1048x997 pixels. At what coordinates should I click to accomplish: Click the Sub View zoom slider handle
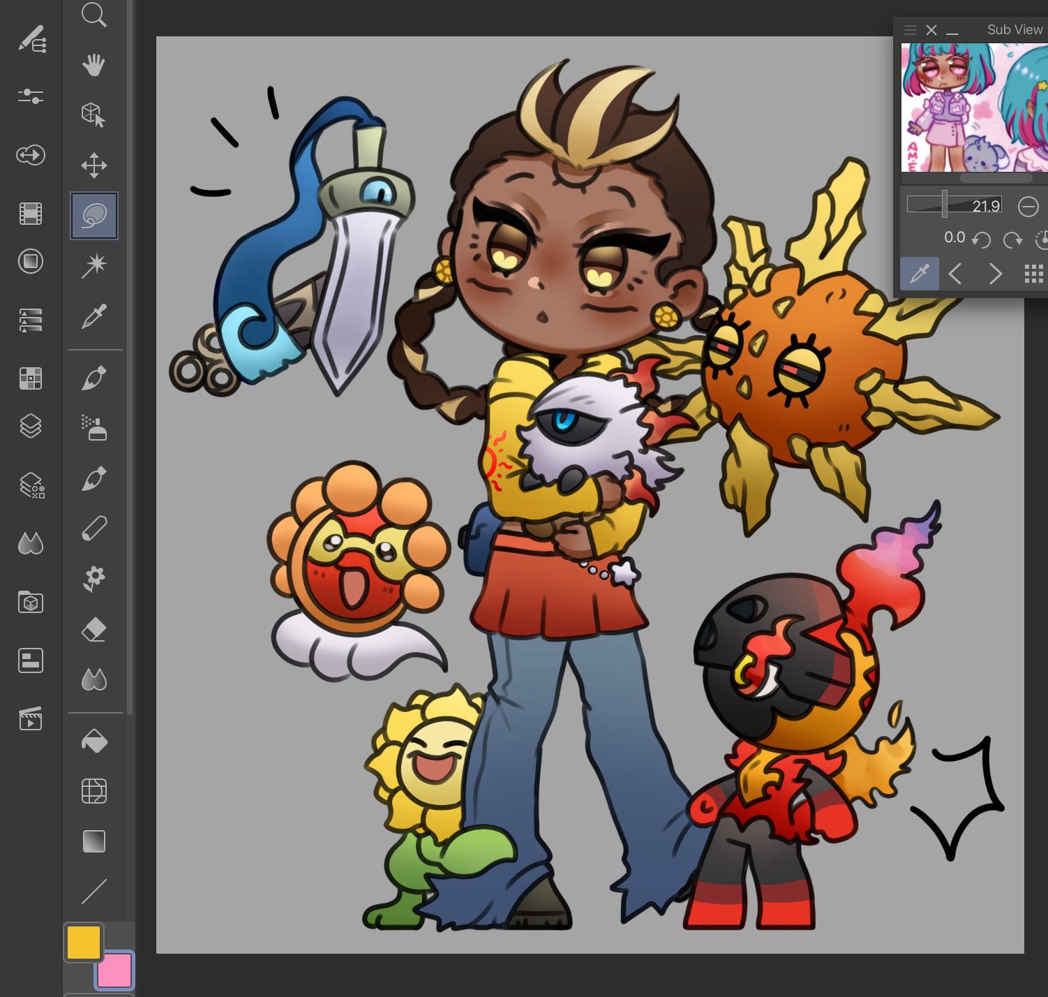(x=944, y=204)
